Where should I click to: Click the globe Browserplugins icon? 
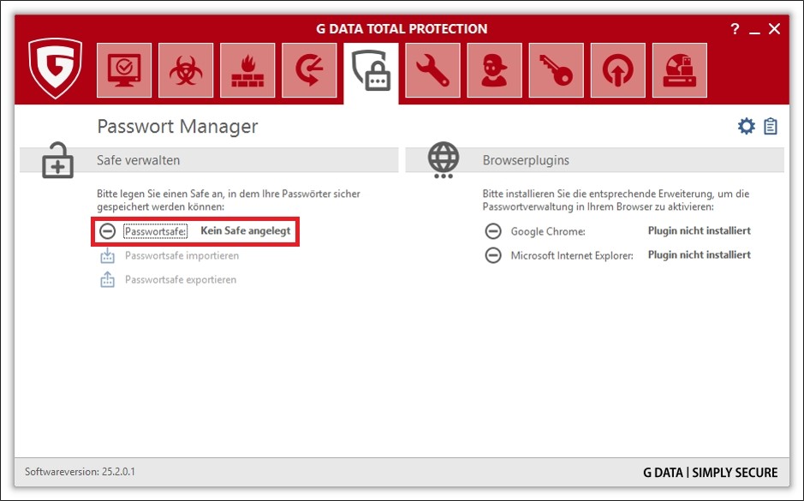pos(444,160)
